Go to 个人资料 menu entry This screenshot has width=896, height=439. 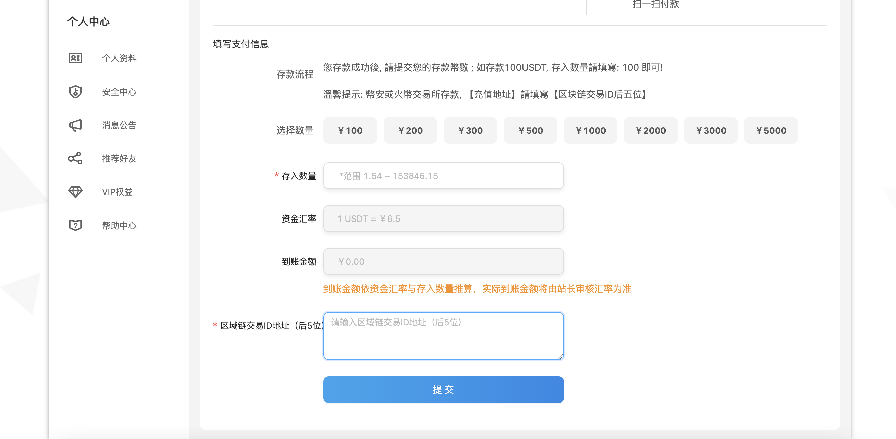coord(119,58)
